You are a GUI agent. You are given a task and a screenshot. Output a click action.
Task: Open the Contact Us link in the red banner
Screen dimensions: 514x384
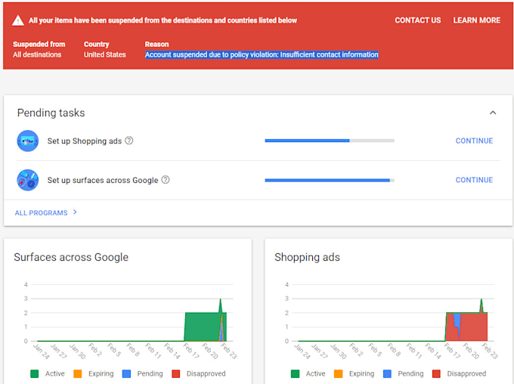[417, 20]
